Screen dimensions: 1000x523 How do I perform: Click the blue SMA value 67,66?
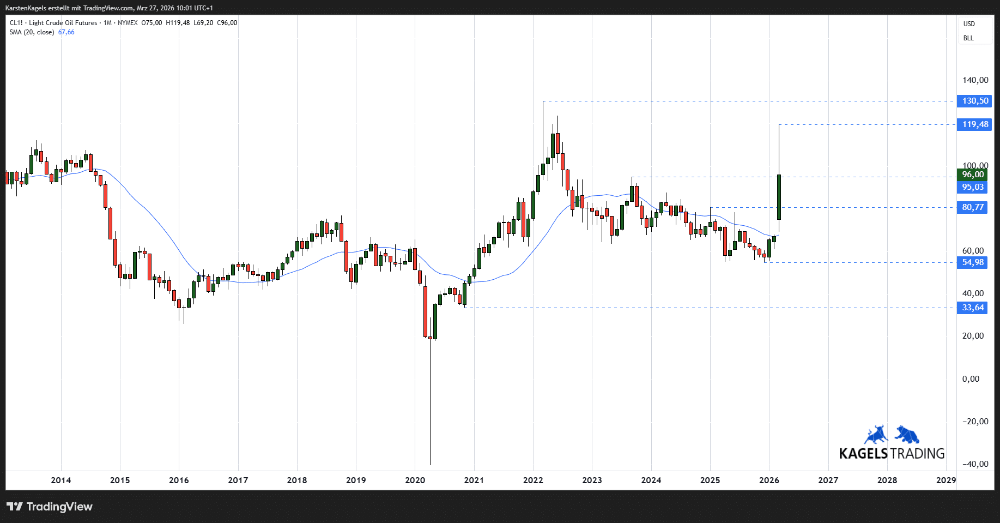click(66, 32)
